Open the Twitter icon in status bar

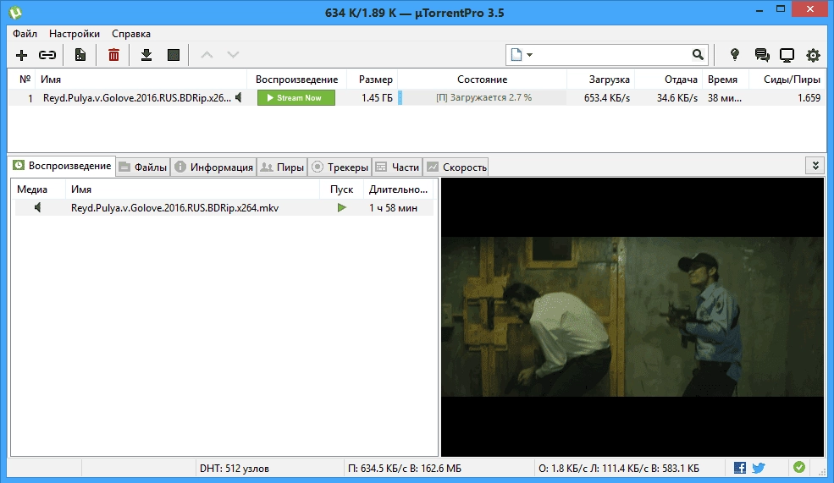[759, 468]
